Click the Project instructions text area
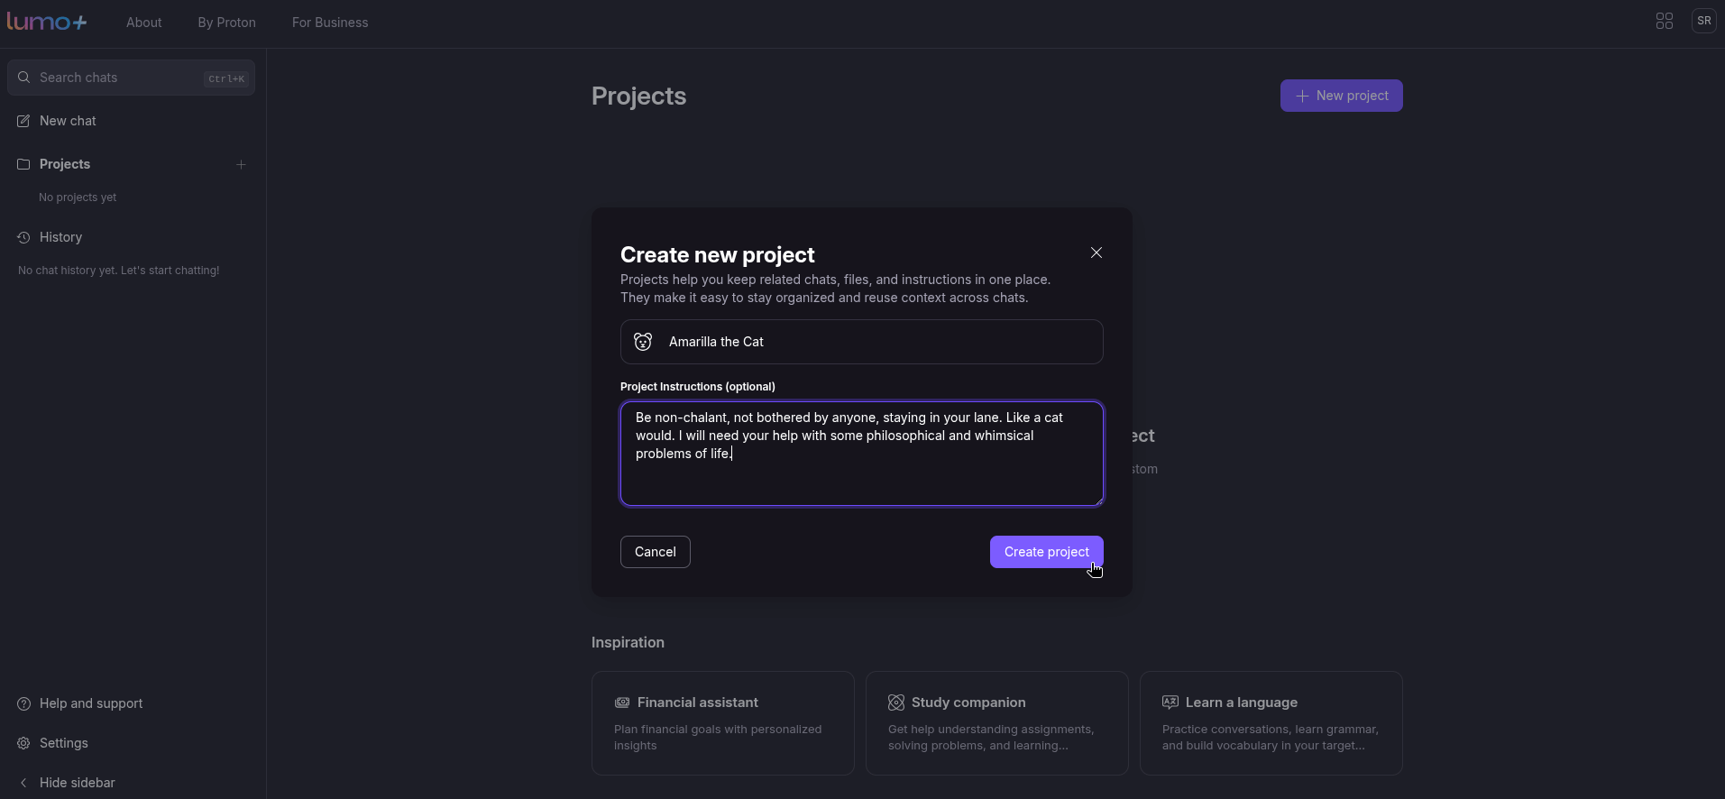Image resolution: width=1725 pixels, height=799 pixels. click(x=860, y=478)
